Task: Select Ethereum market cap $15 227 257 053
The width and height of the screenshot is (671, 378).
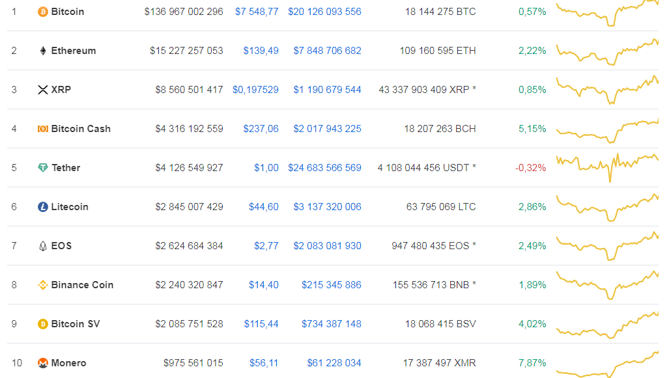Action: (186, 51)
